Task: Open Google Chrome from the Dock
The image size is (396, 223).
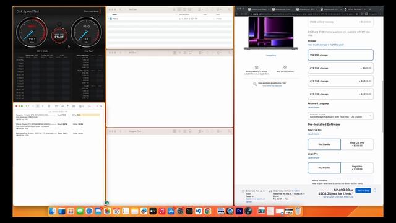Action: (x=207, y=211)
